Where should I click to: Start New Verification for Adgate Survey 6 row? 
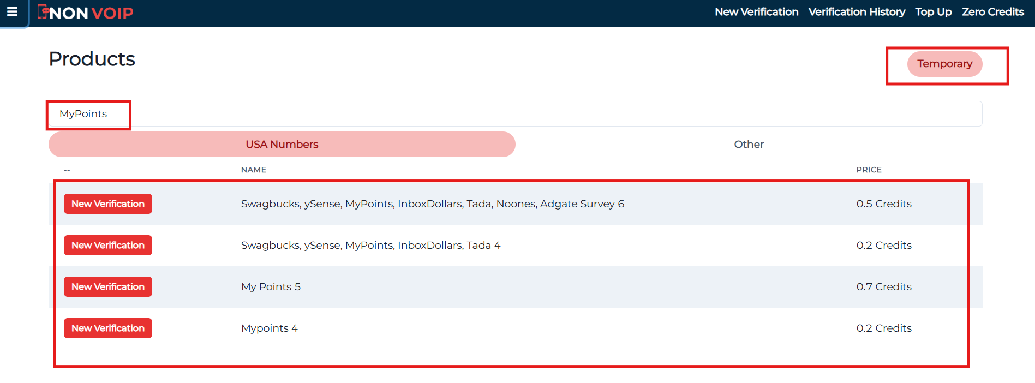click(108, 204)
